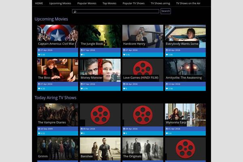Select TV Shows airing menu item
The width and height of the screenshot is (243, 162).
tap(160, 3)
